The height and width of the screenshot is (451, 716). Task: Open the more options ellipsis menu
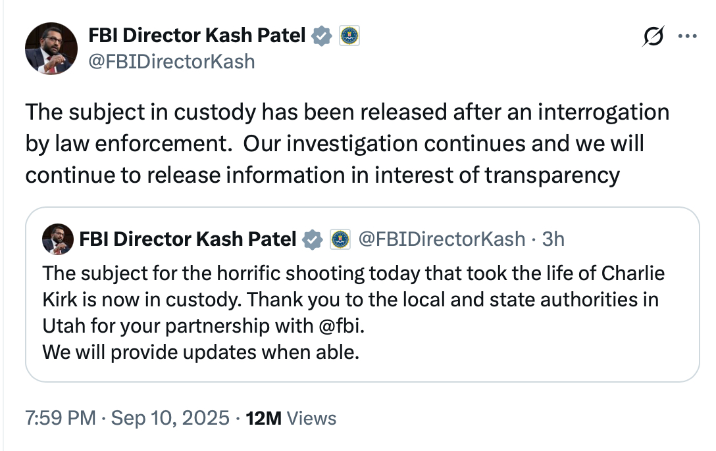[x=686, y=37]
